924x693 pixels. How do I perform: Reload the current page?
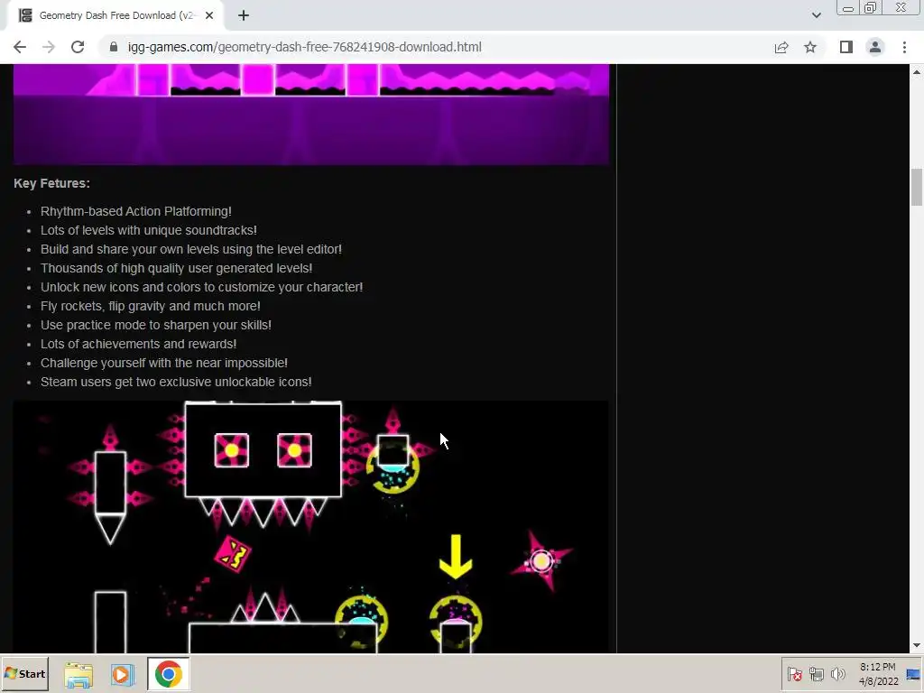click(78, 47)
